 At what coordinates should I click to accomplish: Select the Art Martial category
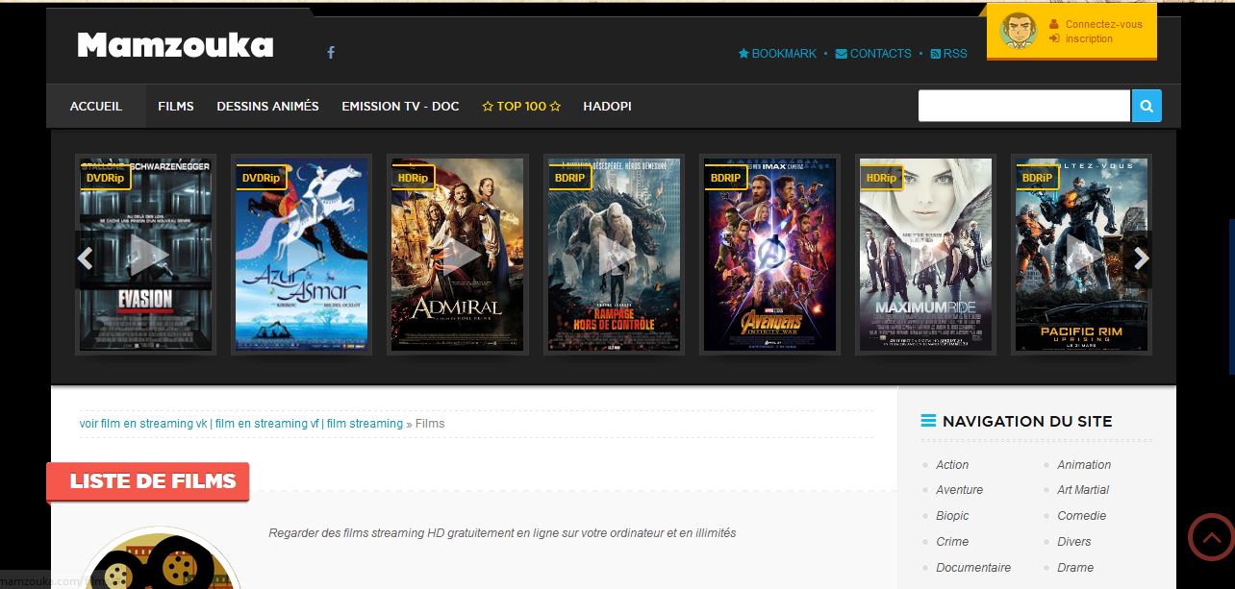click(1083, 490)
